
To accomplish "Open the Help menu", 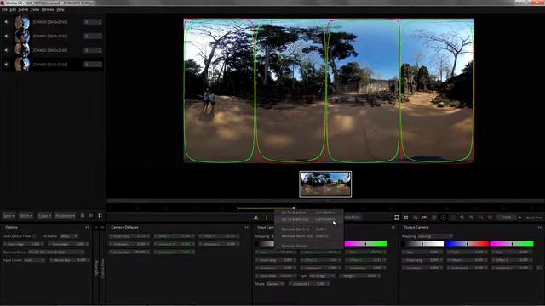I will pos(60,9).
